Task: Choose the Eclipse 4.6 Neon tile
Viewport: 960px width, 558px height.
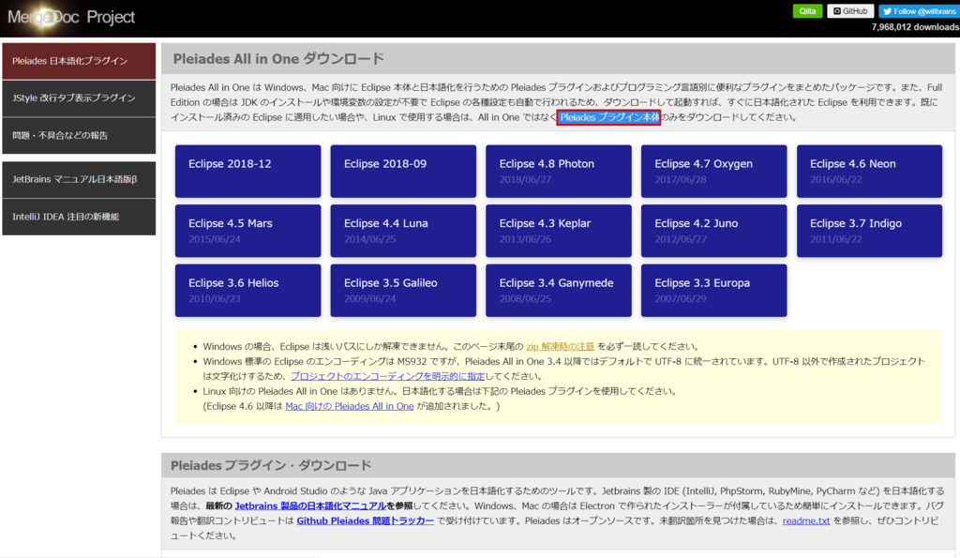Action: click(x=869, y=171)
